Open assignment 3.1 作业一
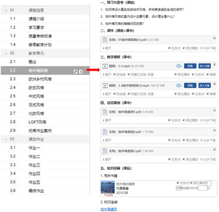The image size is (219, 212). tap(45, 148)
